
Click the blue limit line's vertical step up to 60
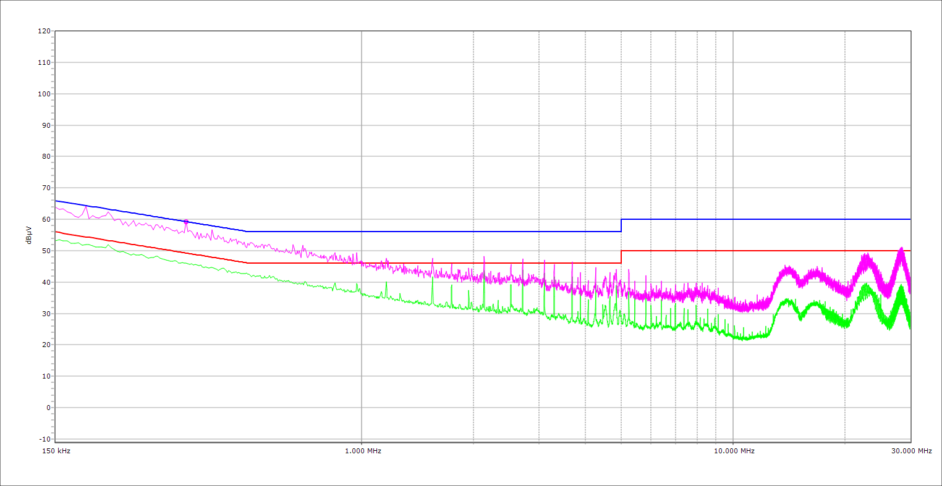coord(621,225)
